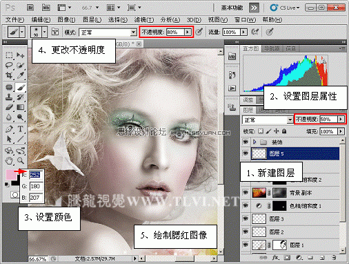349x264 pixels.
Task: Select the Clone Stamp tool
Action: click(9, 97)
